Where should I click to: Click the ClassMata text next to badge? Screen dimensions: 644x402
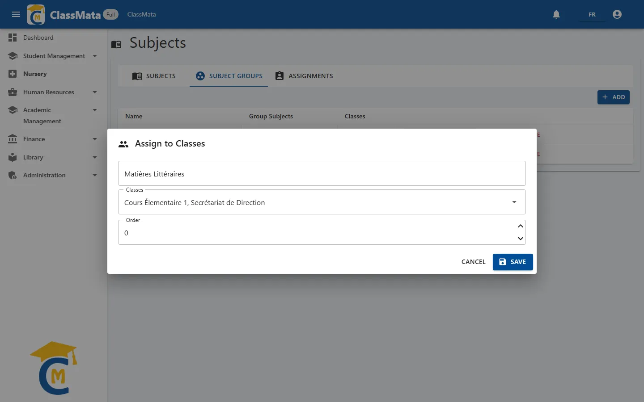pyautogui.click(x=141, y=14)
